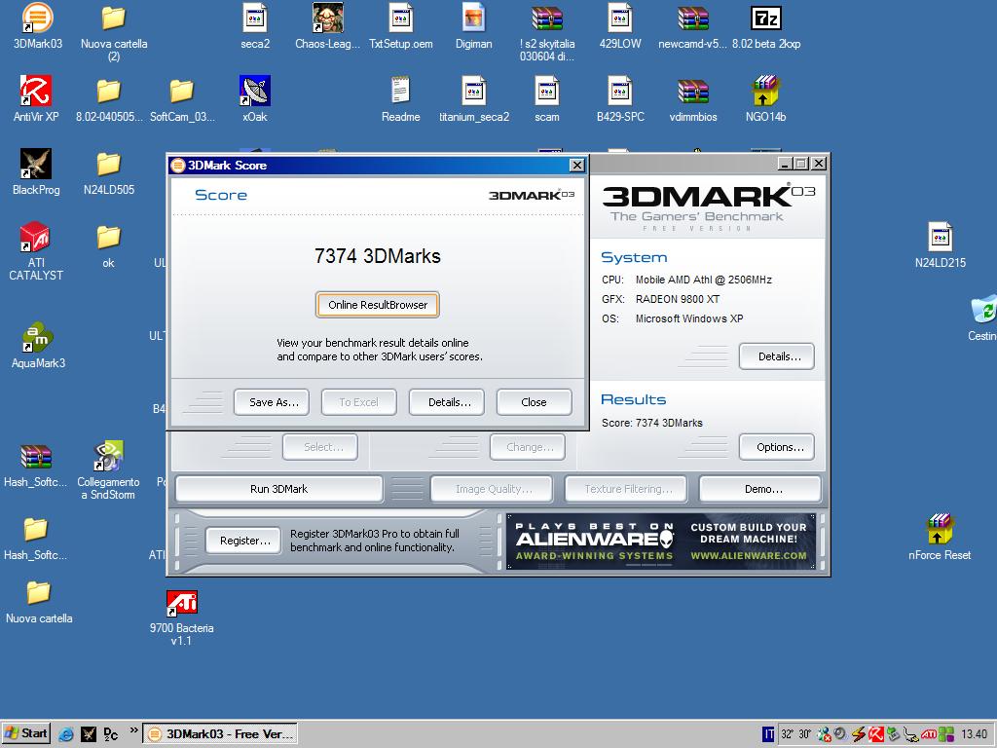Image resolution: width=997 pixels, height=748 pixels.
Task: Click the Demo... button
Action: [760, 489]
